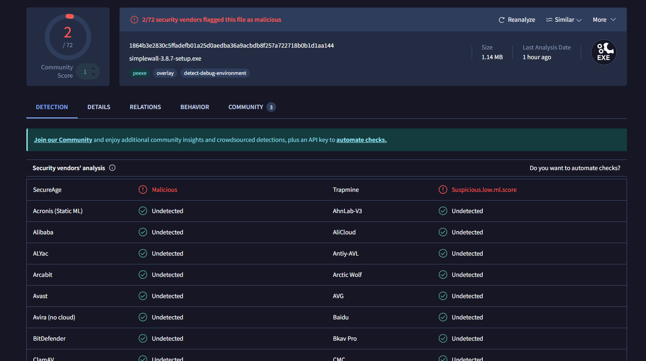
Task: Open the More dropdown menu
Action: pos(604,20)
